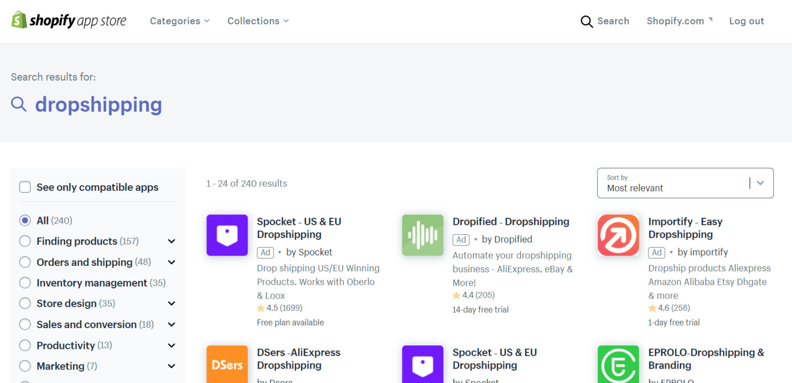Open the orange DSers app icon
Screen dimensions: 792x383
[227, 365]
